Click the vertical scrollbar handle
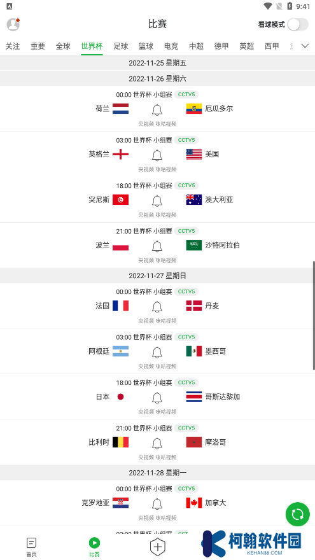This screenshot has width=315, height=560. tap(314, 316)
